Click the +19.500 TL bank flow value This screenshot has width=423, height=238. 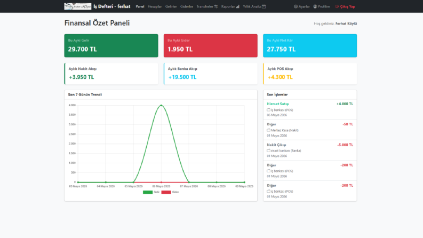[x=182, y=77]
